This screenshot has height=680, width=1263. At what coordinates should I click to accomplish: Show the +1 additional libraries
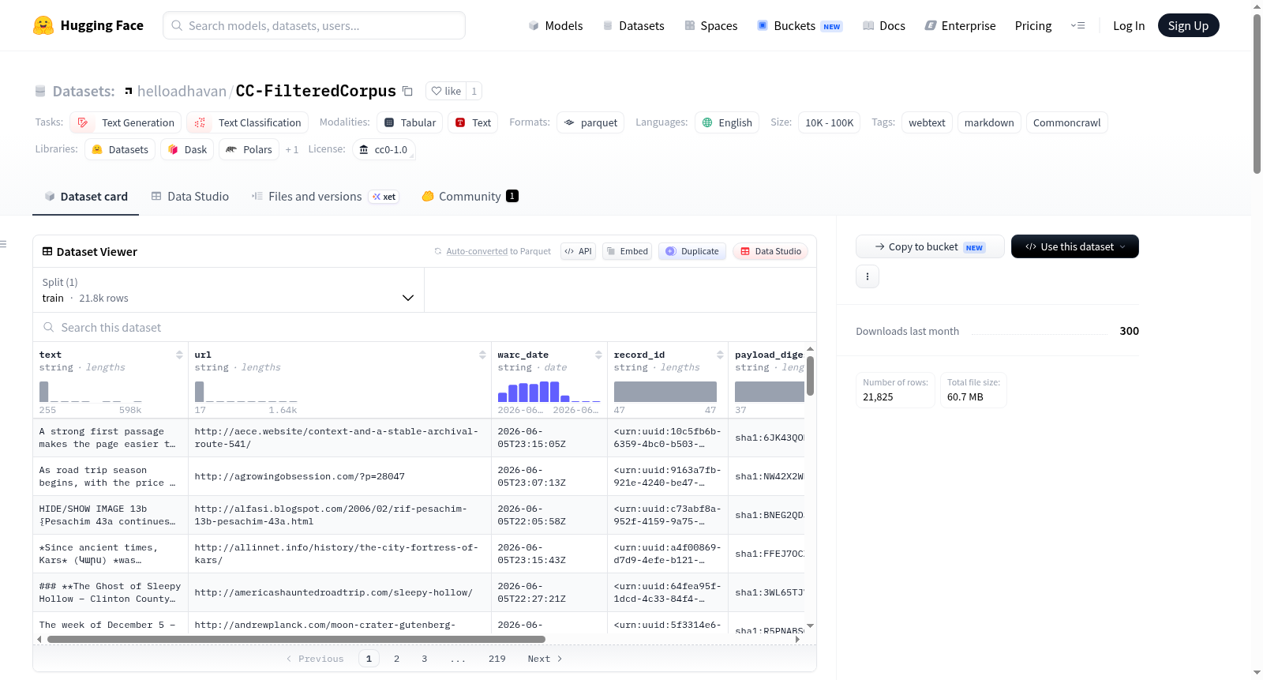[x=292, y=149]
